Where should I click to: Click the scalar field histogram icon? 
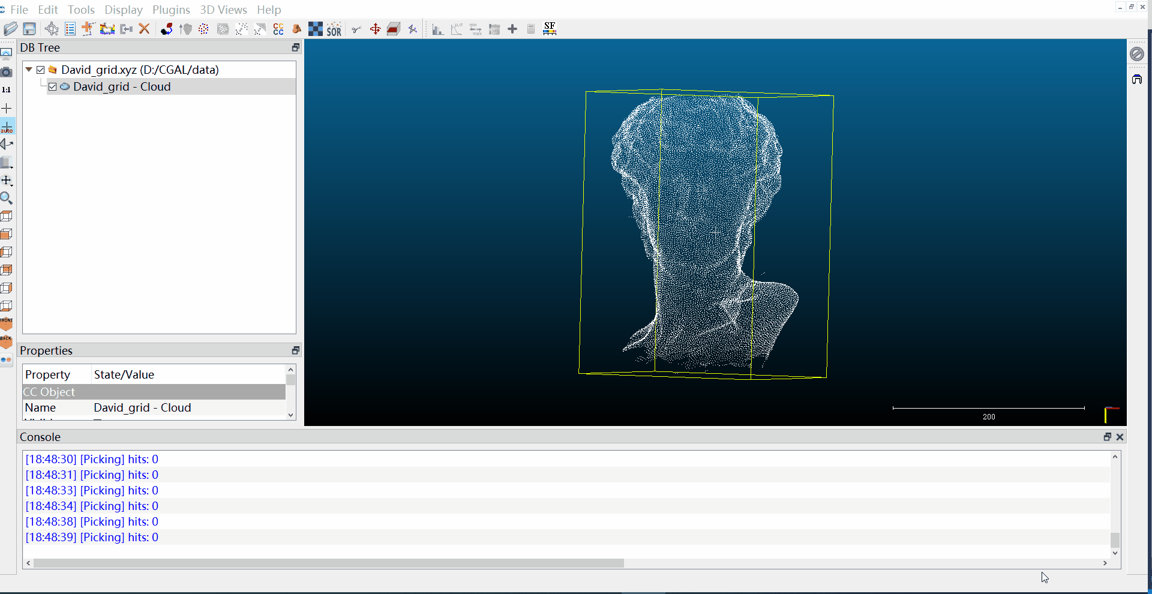[438, 29]
